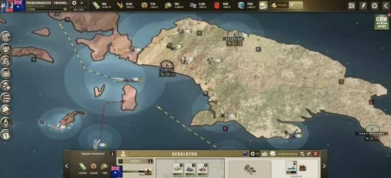391x178 pixels.
Task: Go to previous province with left arrow
Action: [66, 166]
